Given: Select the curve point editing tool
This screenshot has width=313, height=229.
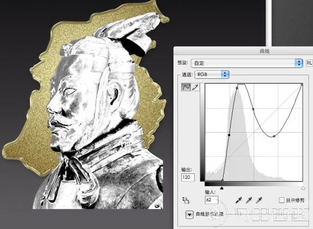Looking at the screenshot, I should click(x=186, y=87).
